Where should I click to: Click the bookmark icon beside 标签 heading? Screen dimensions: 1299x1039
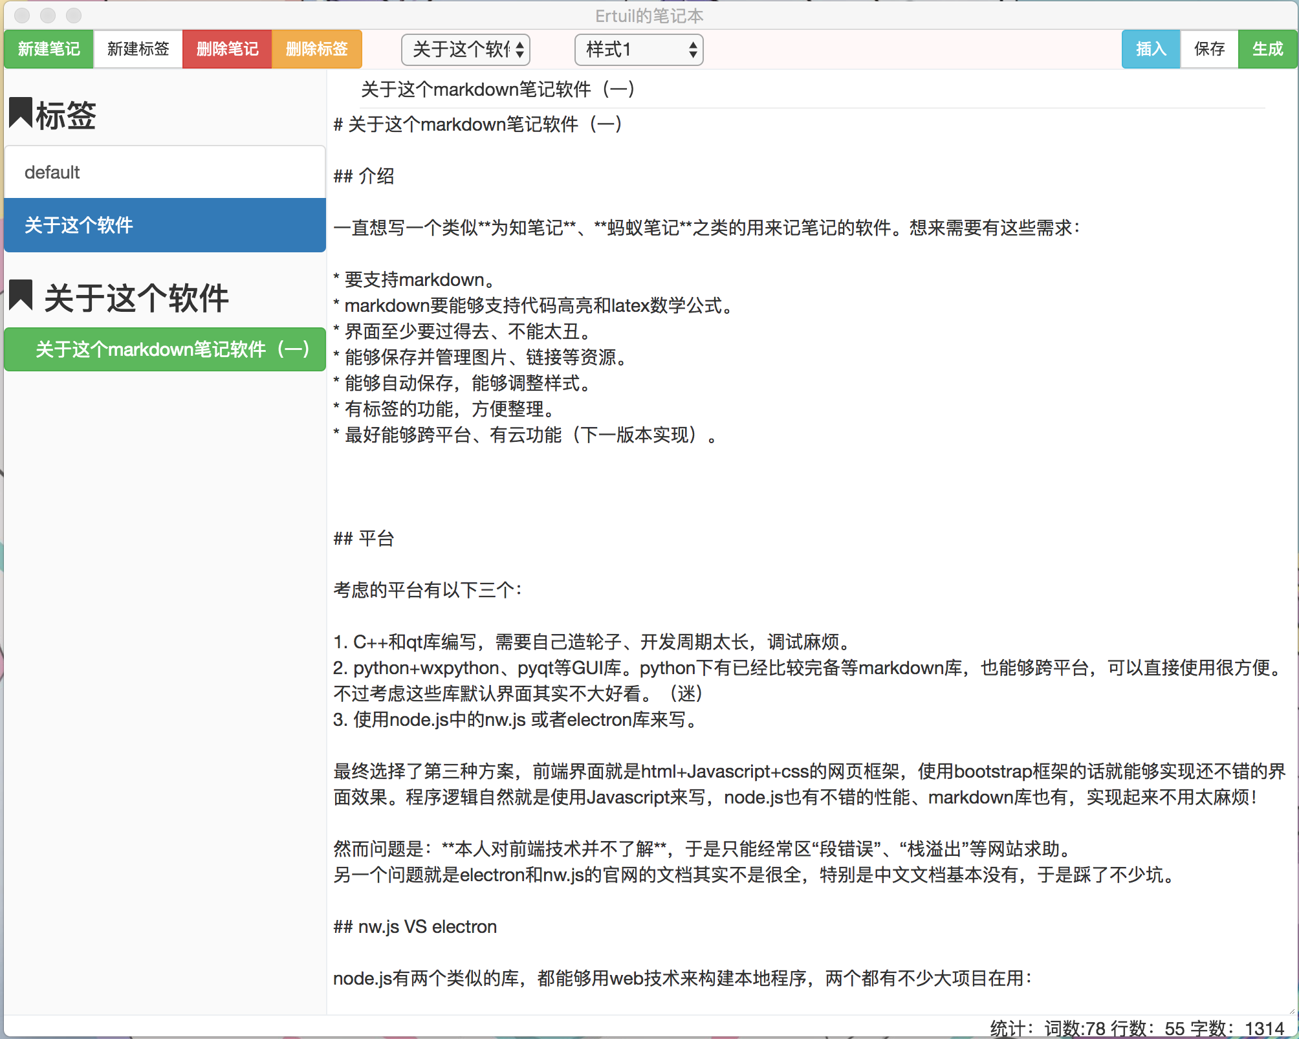point(21,114)
